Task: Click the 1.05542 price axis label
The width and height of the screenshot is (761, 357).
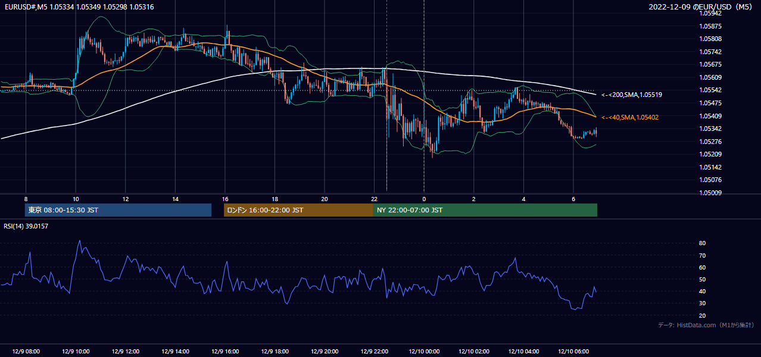Action: pyautogui.click(x=711, y=90)
